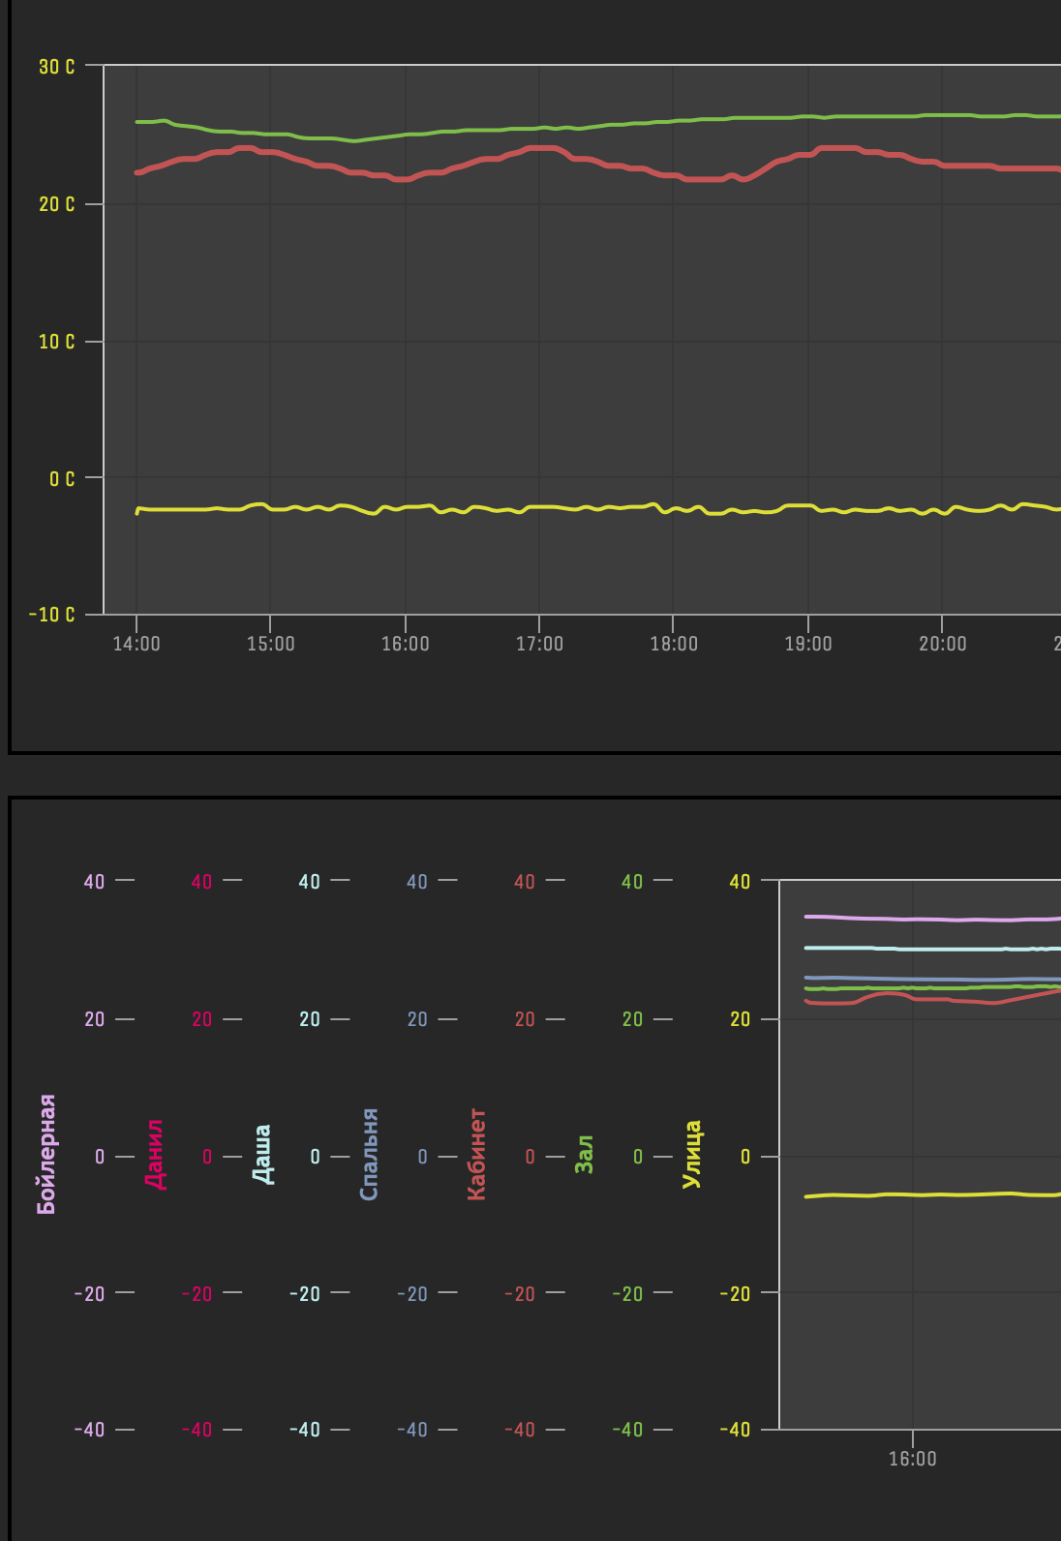Image resolution: width=1061 pixels, height=1541 pixels.
Task: Click the 20 tick on the blue Спальня axis
Action: 416,1019
